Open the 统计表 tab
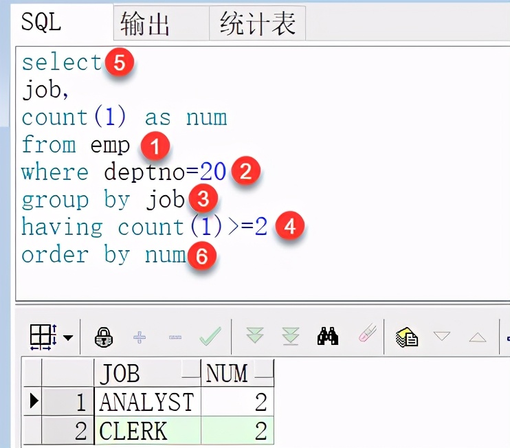Image resolution: width=510 pixels, height=448 pixels. (x=257, y=23)
